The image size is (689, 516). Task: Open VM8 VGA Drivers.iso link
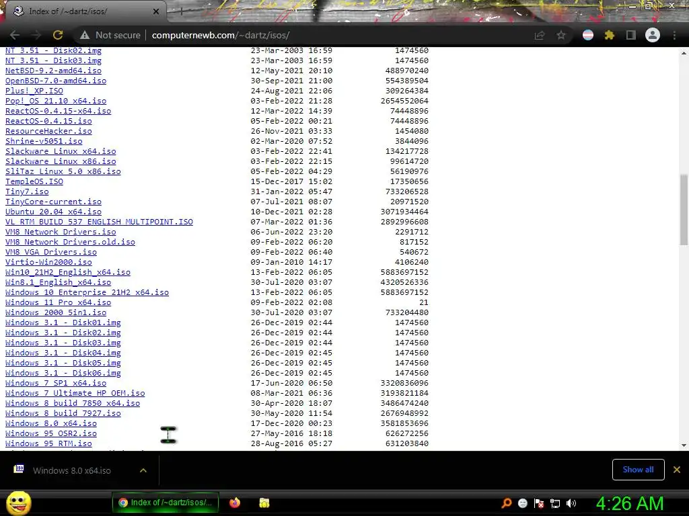(51, 253)
